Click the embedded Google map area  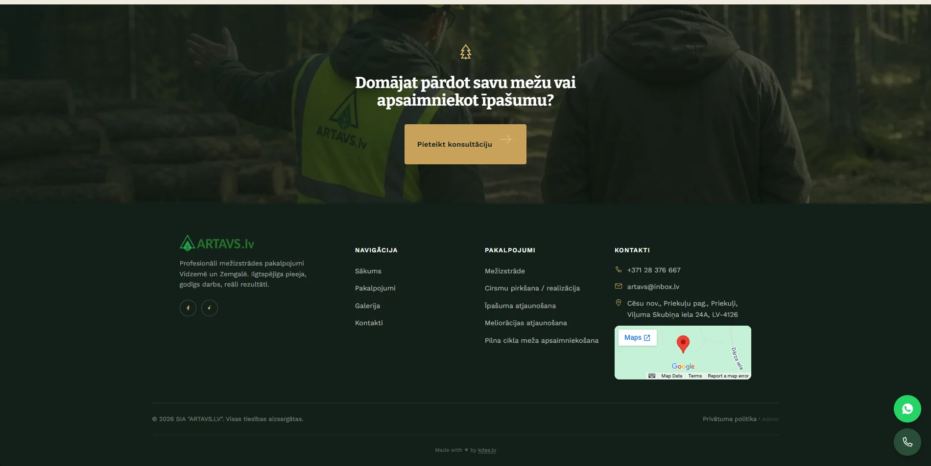683,353
